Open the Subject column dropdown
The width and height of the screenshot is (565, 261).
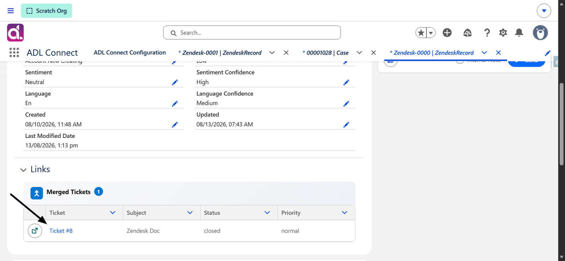click(x=190, y=213)
